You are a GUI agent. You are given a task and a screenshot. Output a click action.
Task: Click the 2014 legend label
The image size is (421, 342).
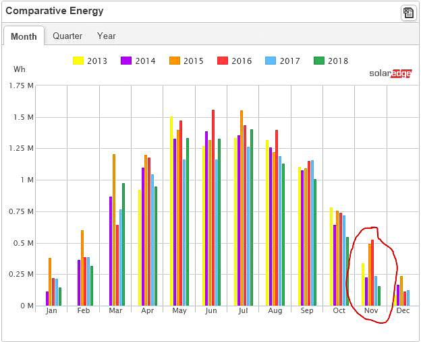[x=145, y=61]
